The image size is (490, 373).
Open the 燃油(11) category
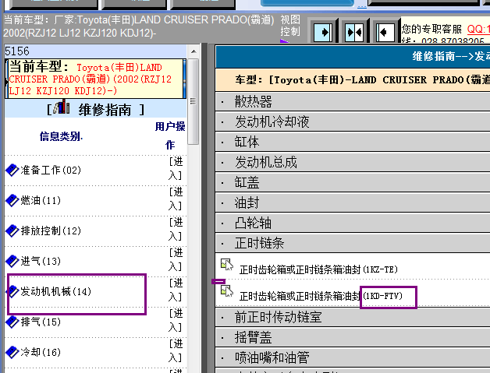point(41,200)
